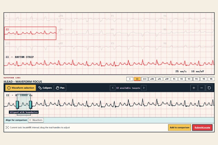Click the highlighted lead II box in ECG

point(30,33)
